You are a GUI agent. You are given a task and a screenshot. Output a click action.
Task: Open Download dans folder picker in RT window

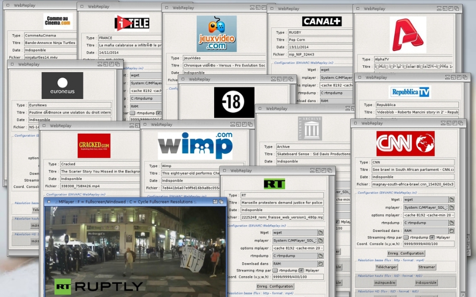[320, 264]
